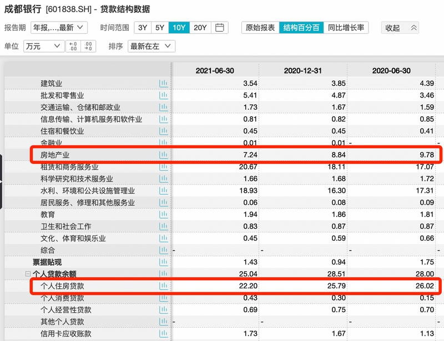Image resolution: width=444 pixels, height=341 pixels.
Task: Open chart icon for 批发和零售业 row
Action: (x=163, y=96)
